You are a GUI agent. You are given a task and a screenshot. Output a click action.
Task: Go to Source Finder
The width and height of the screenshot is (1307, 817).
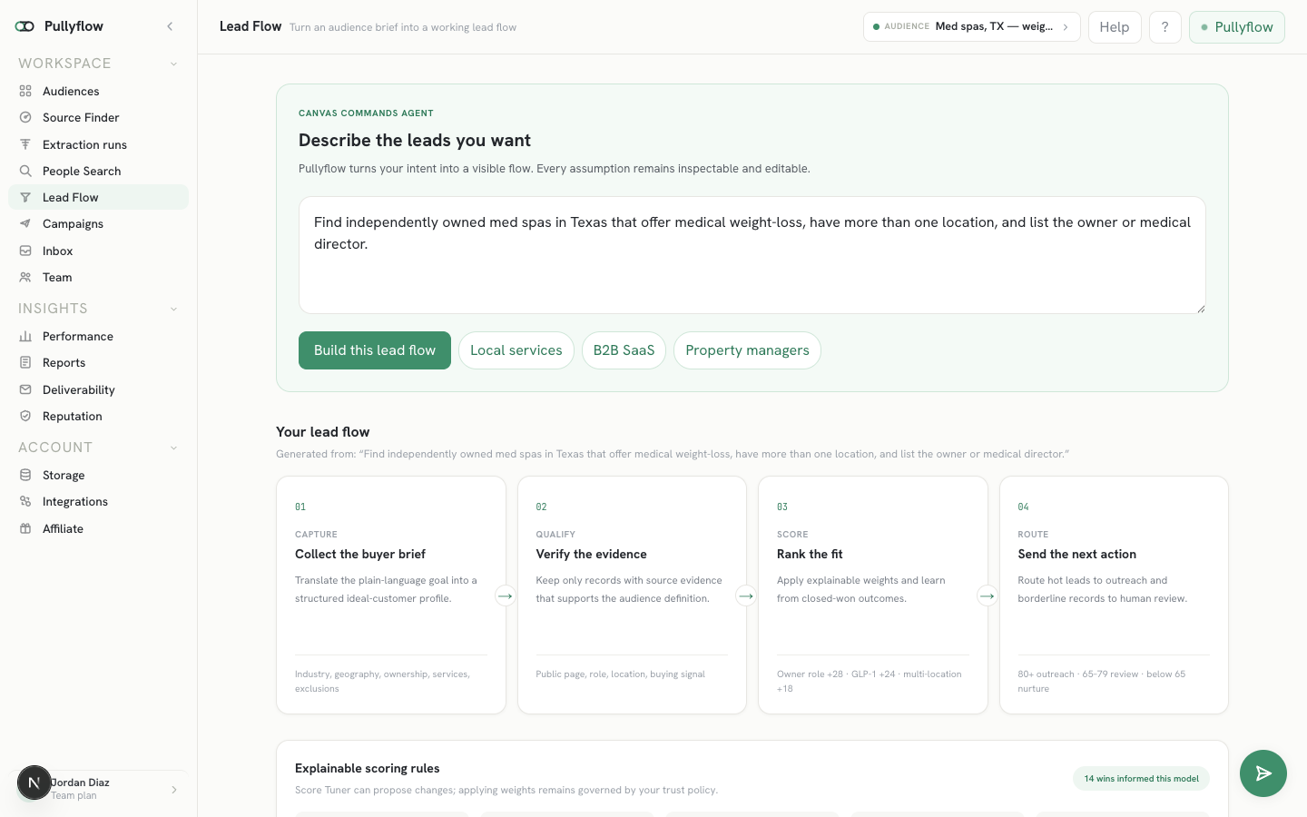(98, 117)
